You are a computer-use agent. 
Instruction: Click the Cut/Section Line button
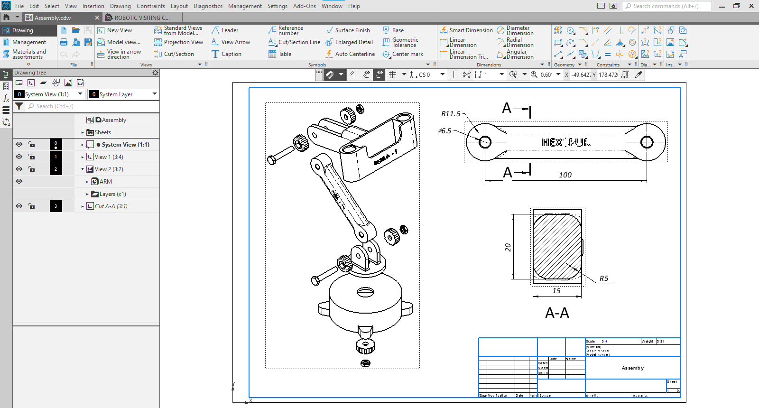coord(295,42)
